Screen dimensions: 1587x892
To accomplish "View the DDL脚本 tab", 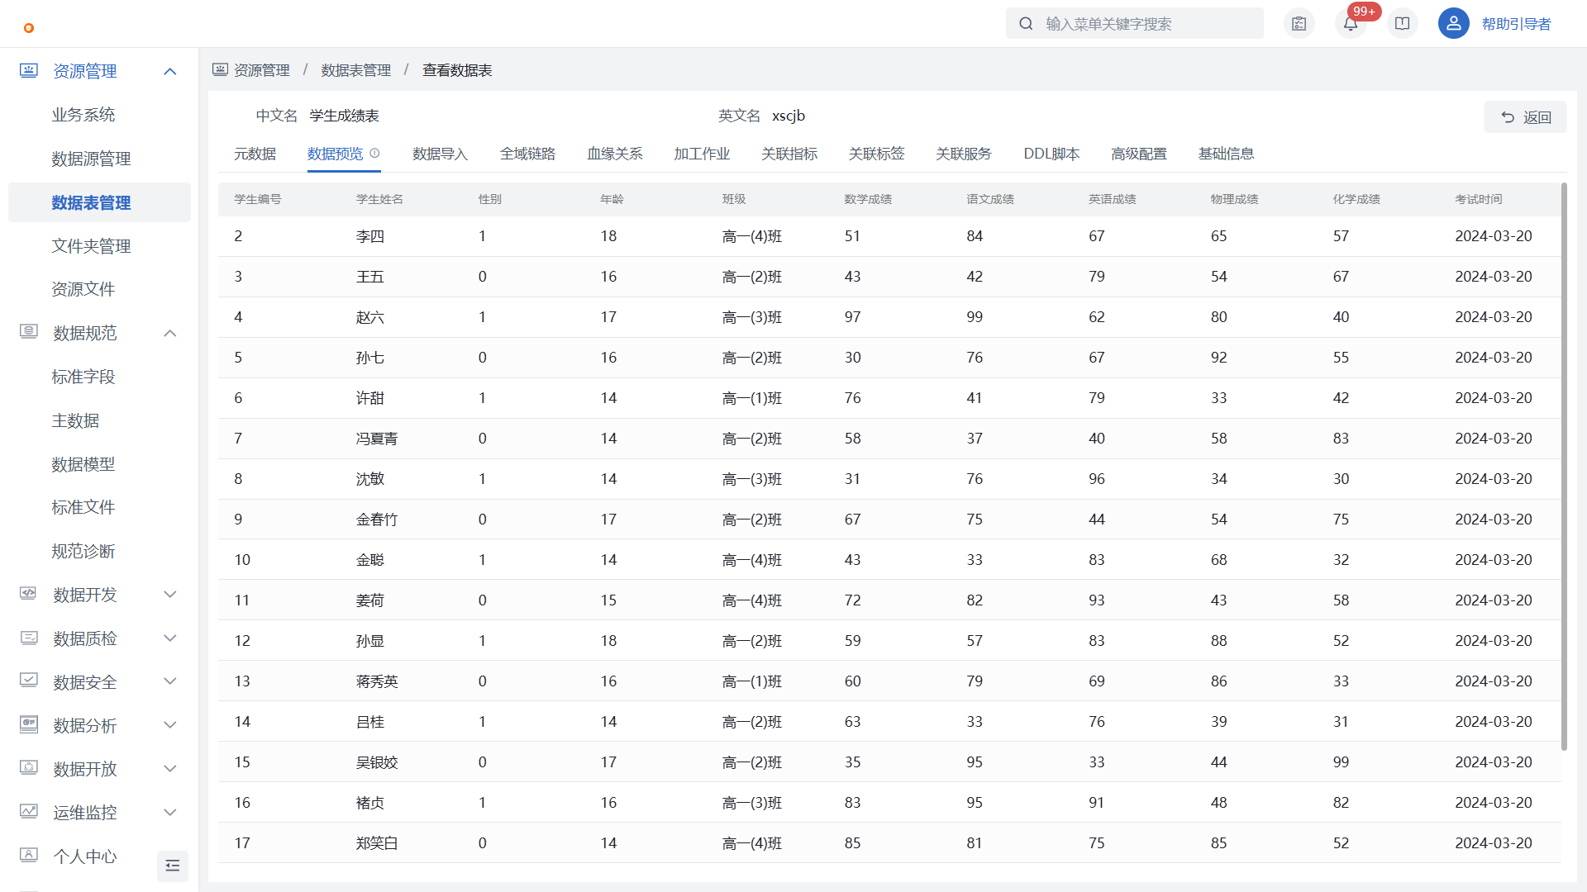I will [x=1051, y=154].
